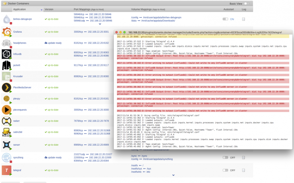Image resolution: width=294 pixels, height=183 pixels.
Task: Open the Grafana container link
Action: point(17,32)
